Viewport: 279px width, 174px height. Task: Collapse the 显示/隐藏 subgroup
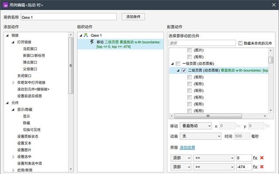coord(13,110)
